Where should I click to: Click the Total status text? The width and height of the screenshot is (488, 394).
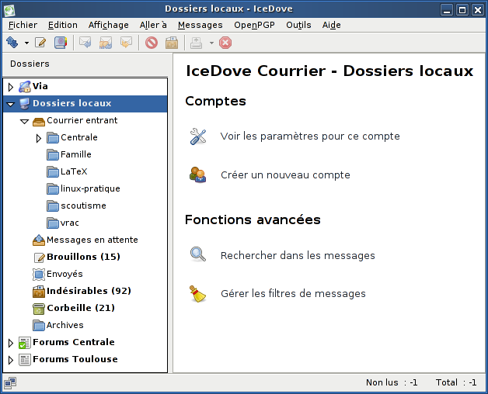[x=456, y=382]
